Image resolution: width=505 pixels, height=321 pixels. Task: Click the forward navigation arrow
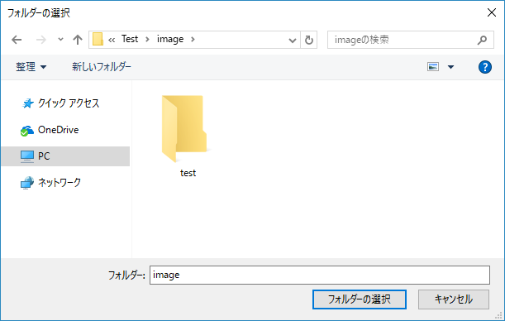[x=40, y=40]
